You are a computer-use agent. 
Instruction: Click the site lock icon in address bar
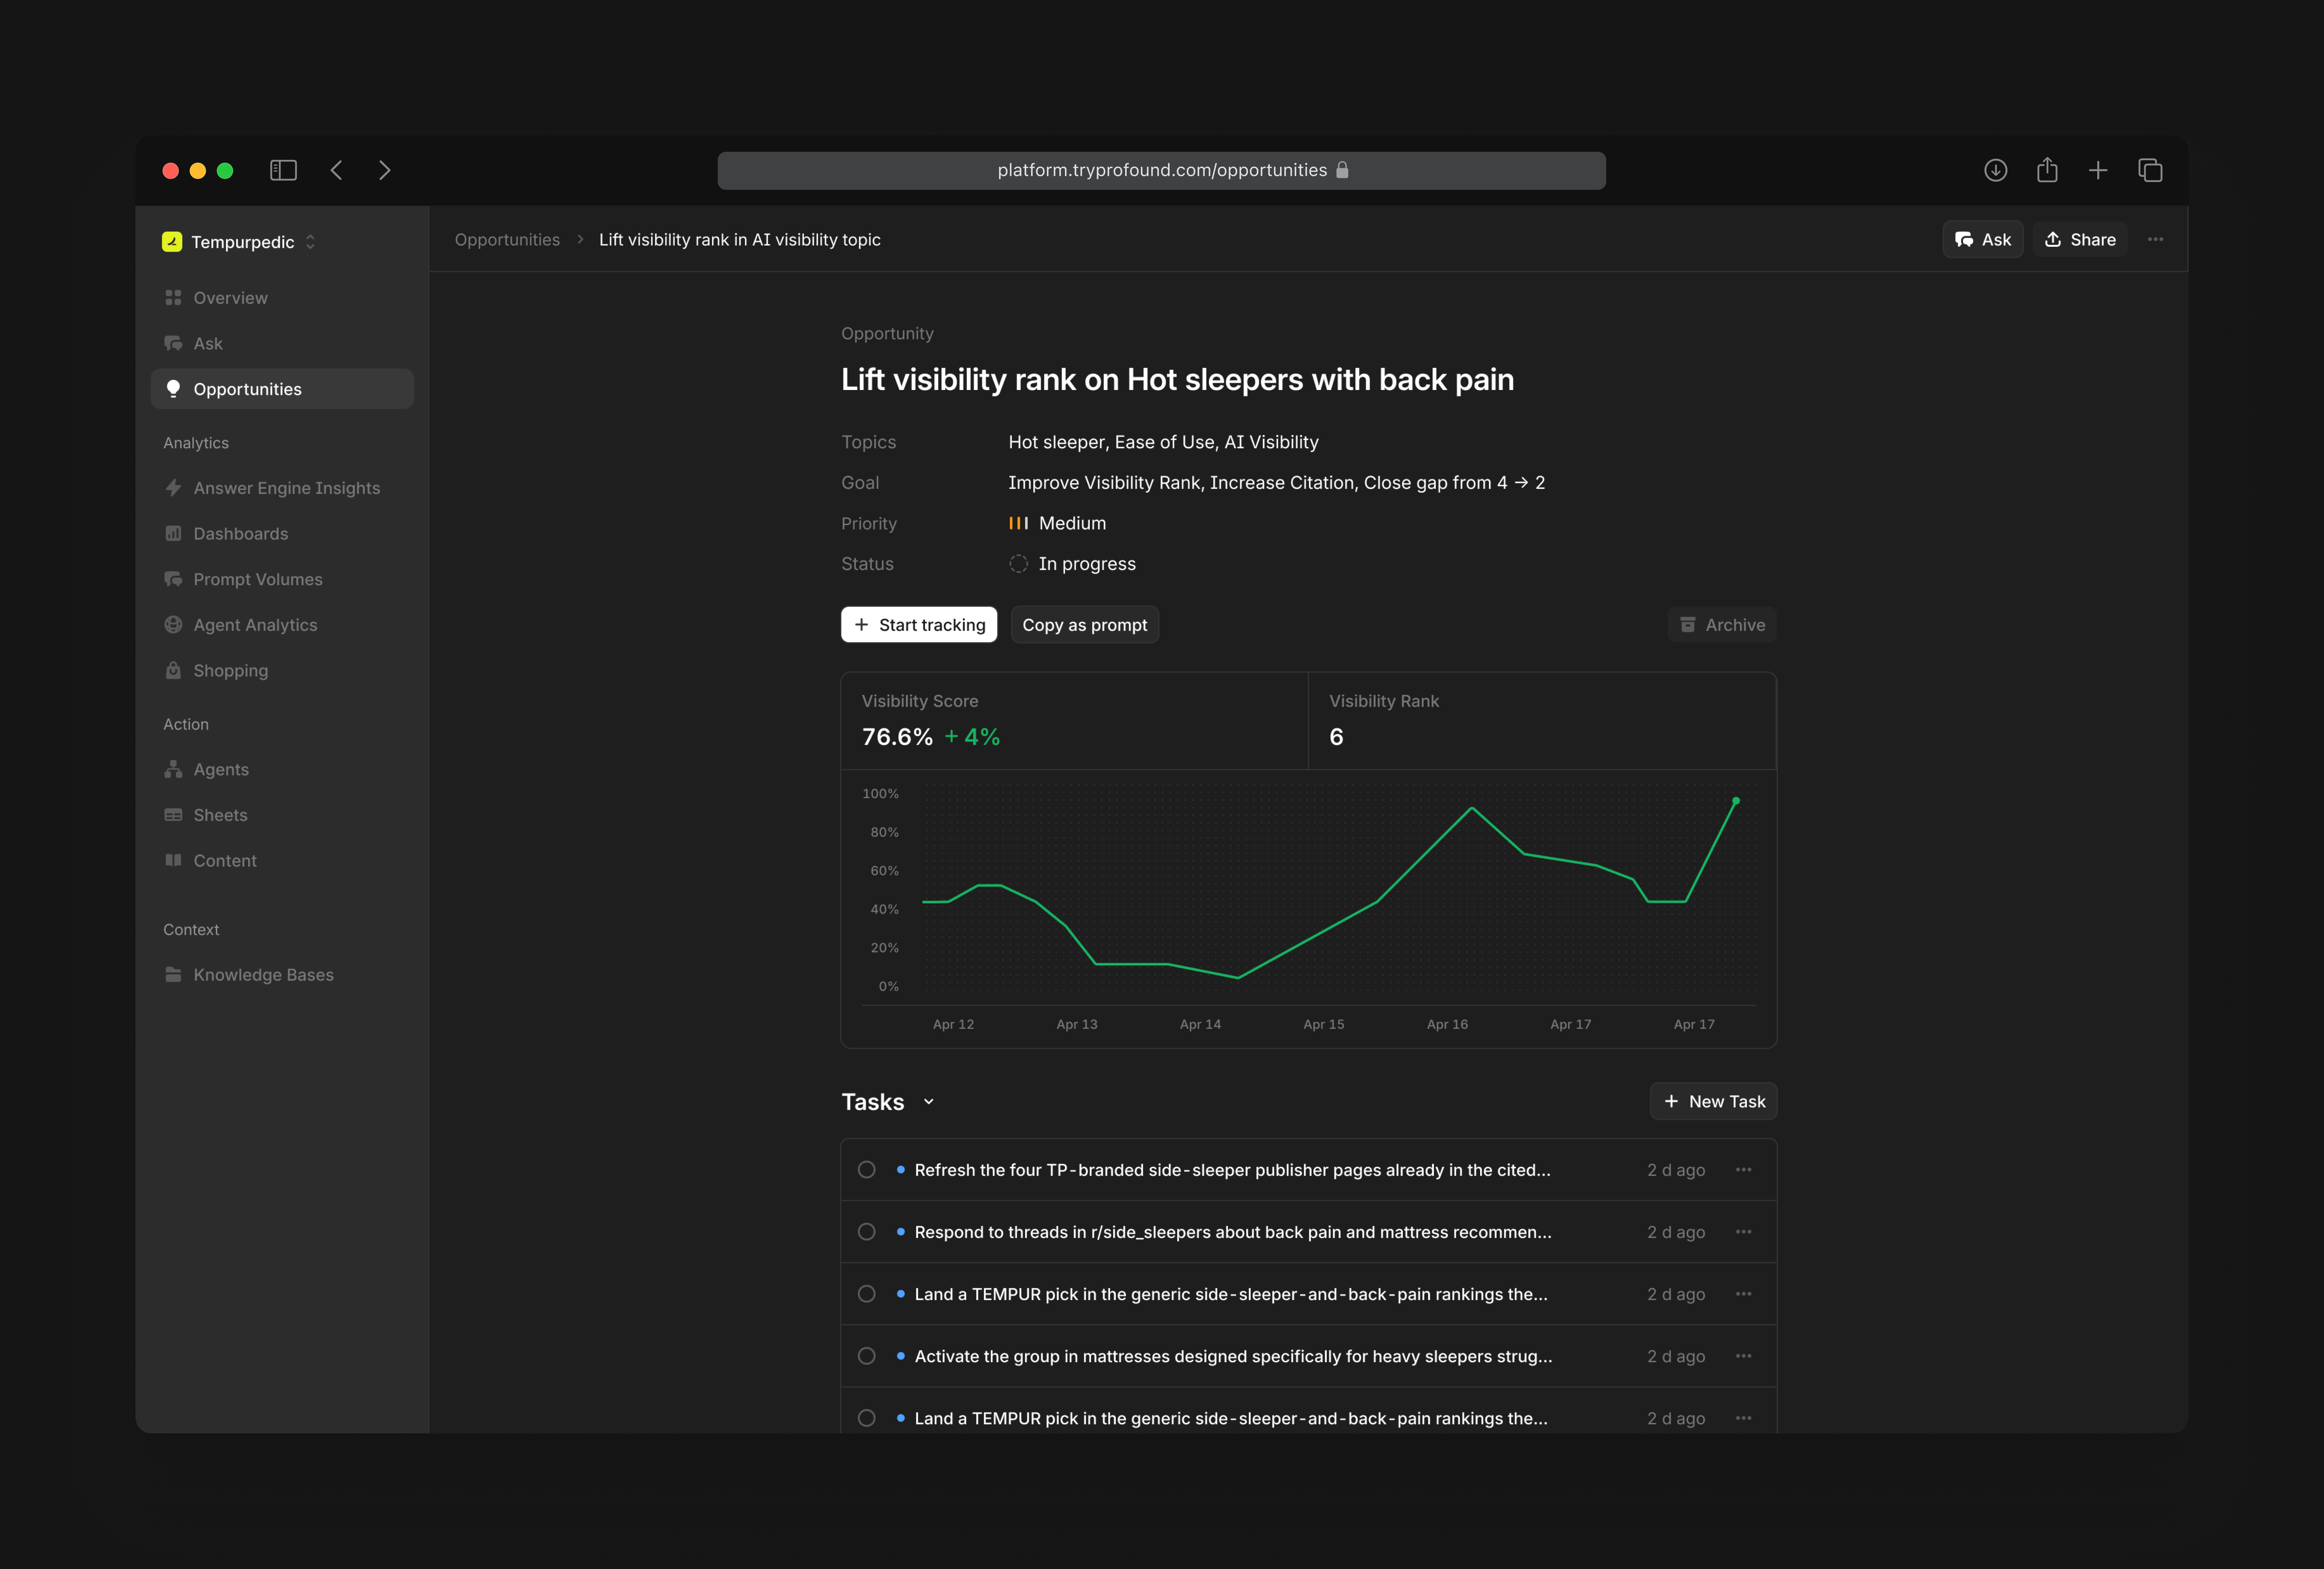pyautogui.click(x=1342, y=170)
